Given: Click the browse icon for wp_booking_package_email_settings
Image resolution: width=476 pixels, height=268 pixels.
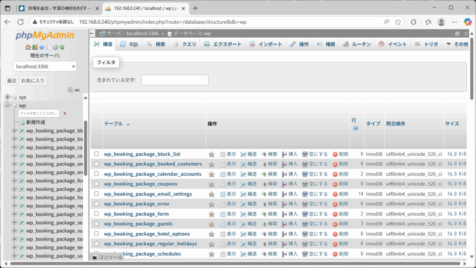Looking at the screenshot, I should pos(223,194).
